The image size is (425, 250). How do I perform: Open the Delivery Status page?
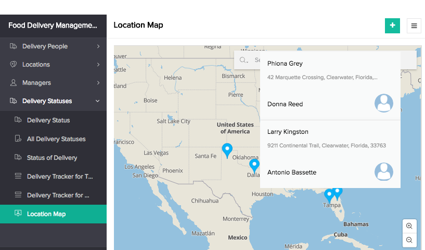click(53, 120)
